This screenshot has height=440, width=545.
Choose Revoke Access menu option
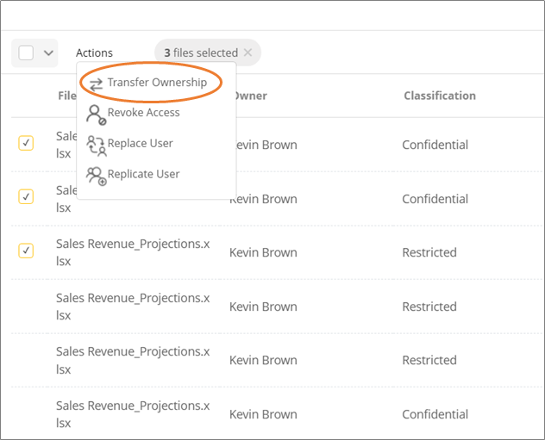tap(143, 113)
